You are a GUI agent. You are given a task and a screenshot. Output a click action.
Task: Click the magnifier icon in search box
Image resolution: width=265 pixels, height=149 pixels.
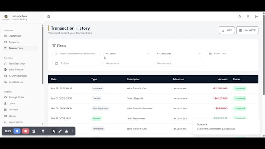point(56,54)
